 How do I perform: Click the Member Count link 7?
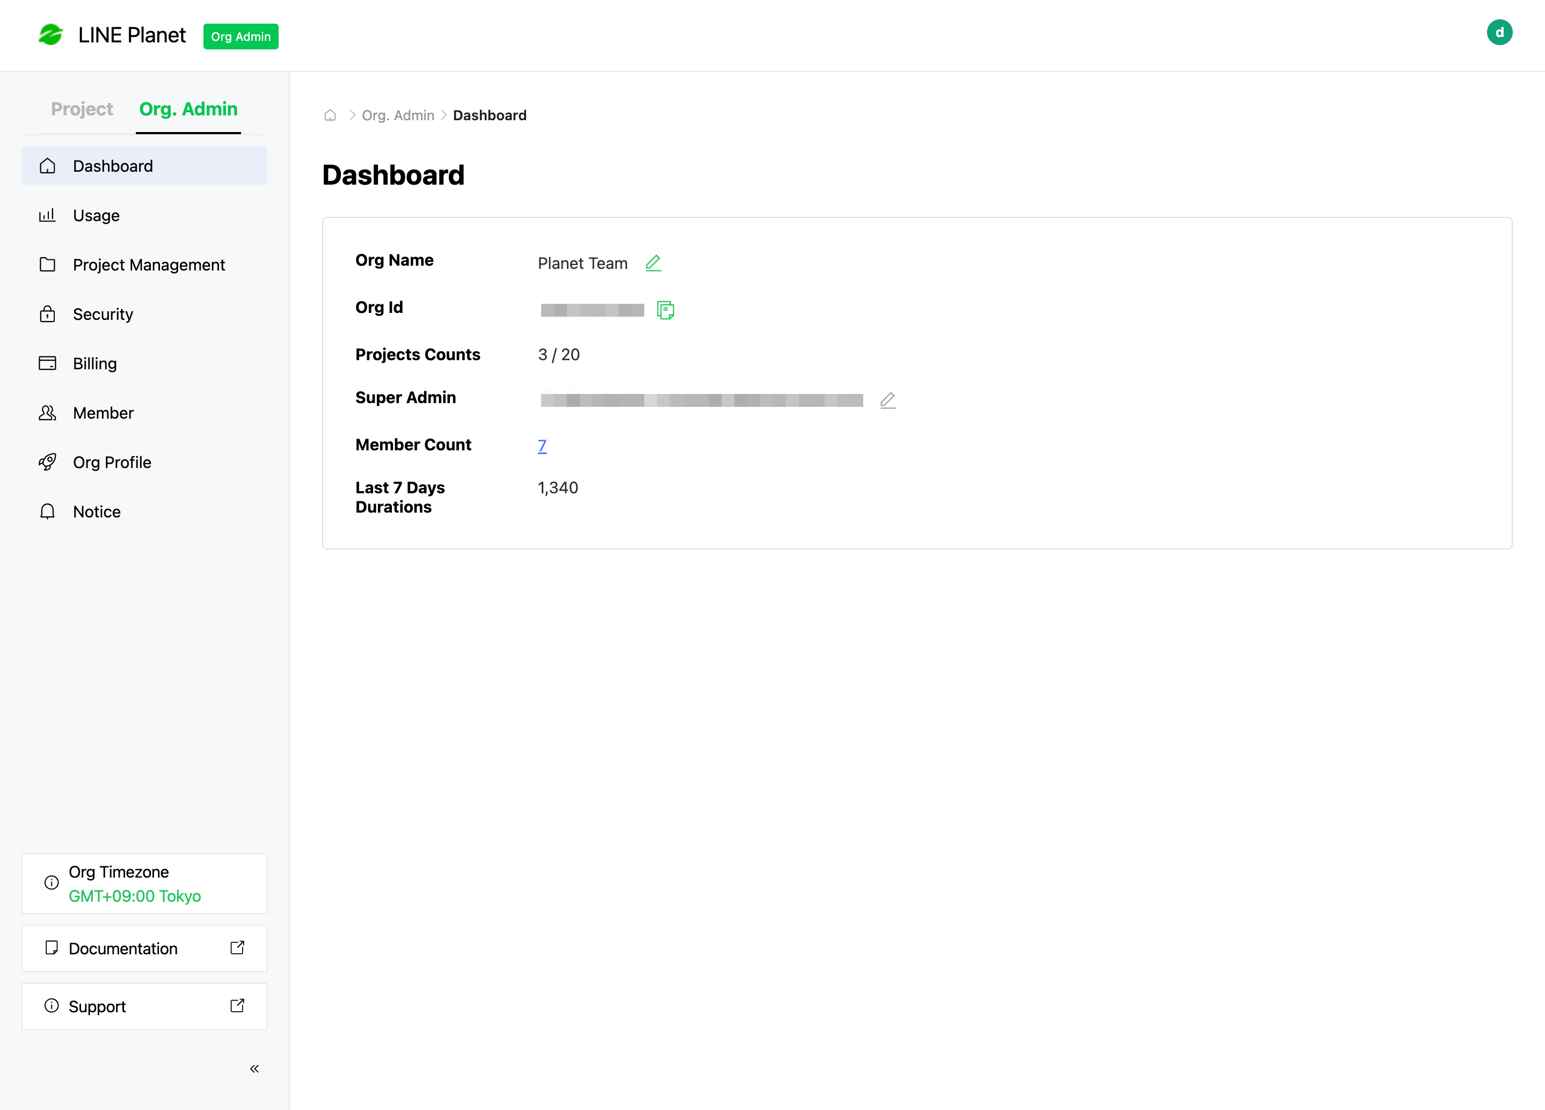click(x=542, y=446)
